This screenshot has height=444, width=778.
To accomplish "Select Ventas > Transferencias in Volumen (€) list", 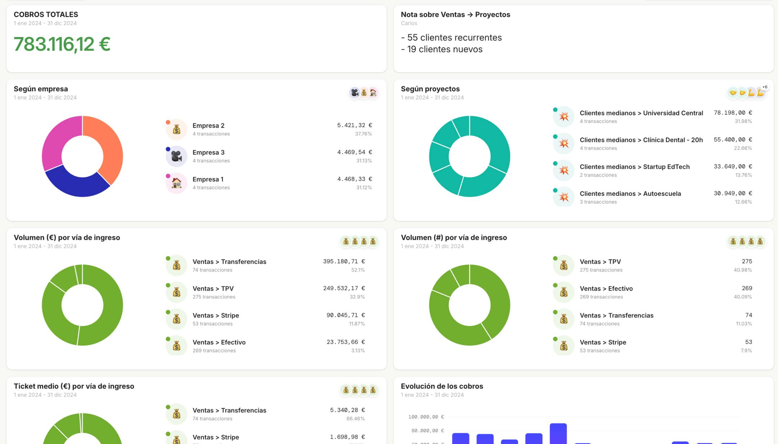I will click(229, 262).
